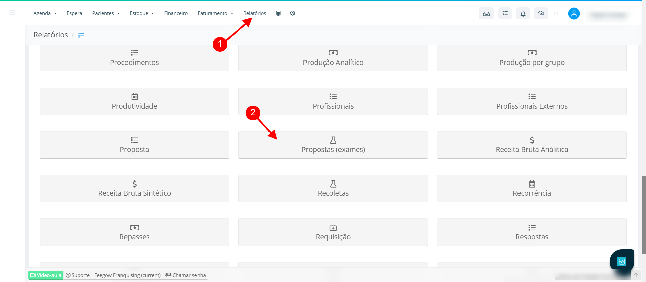Click the list icon above Procedimentos
646x282 pixels.
pos(135,53)
